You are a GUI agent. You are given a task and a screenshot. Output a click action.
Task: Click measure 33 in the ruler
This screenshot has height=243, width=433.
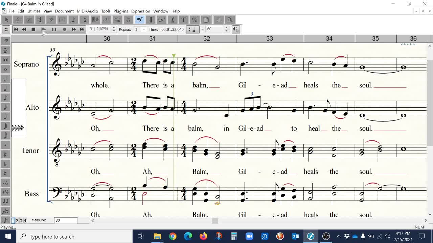click(270, 39)
